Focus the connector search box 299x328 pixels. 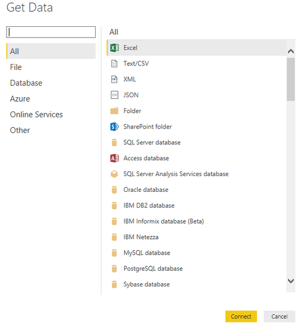(x=51, y=32)
